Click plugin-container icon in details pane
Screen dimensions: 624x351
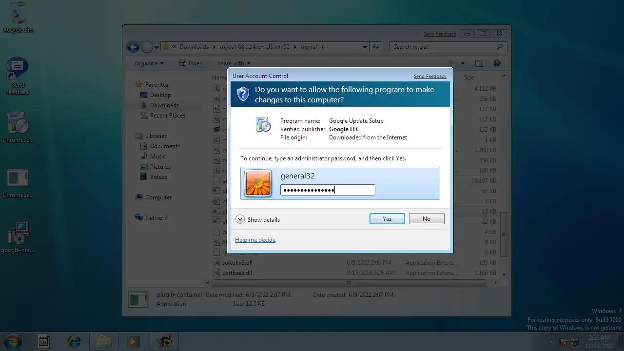[x=138, y=299]
